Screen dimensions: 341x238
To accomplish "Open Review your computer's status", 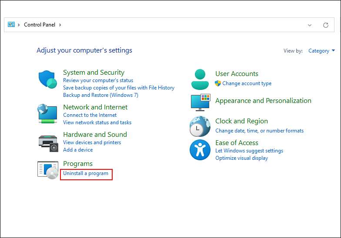I will point(98,80).
